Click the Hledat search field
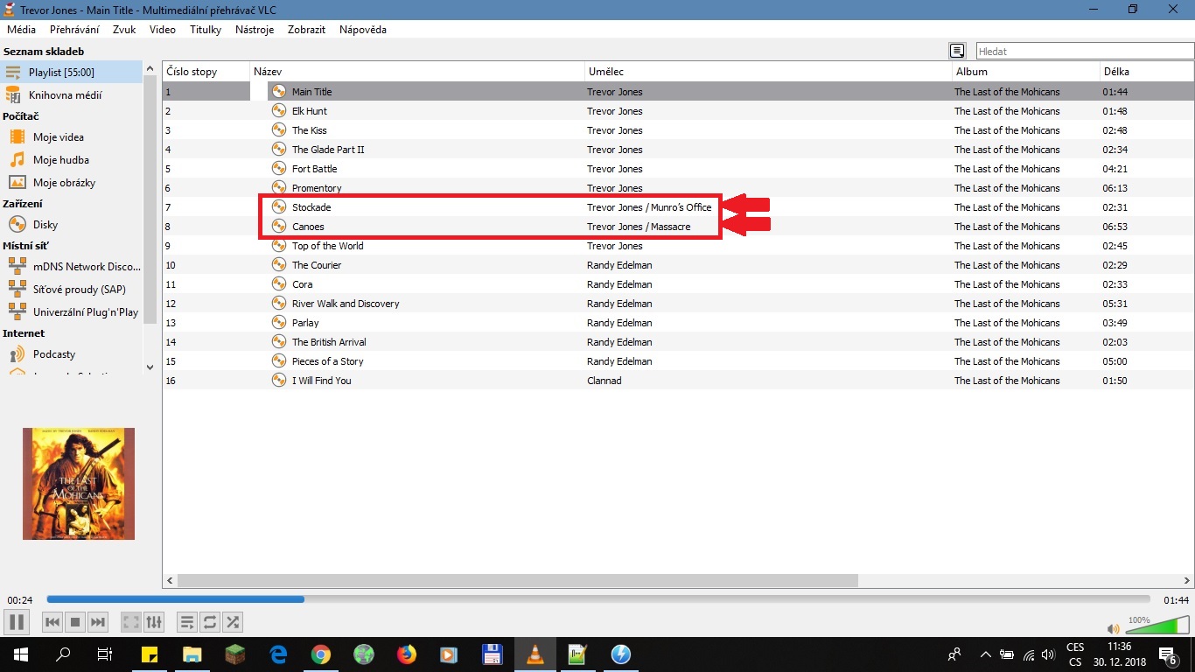 point(1083,51)
